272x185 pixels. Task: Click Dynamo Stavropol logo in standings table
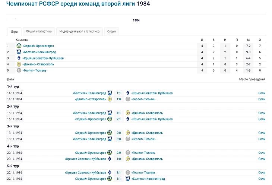click(x=19, y=64)
